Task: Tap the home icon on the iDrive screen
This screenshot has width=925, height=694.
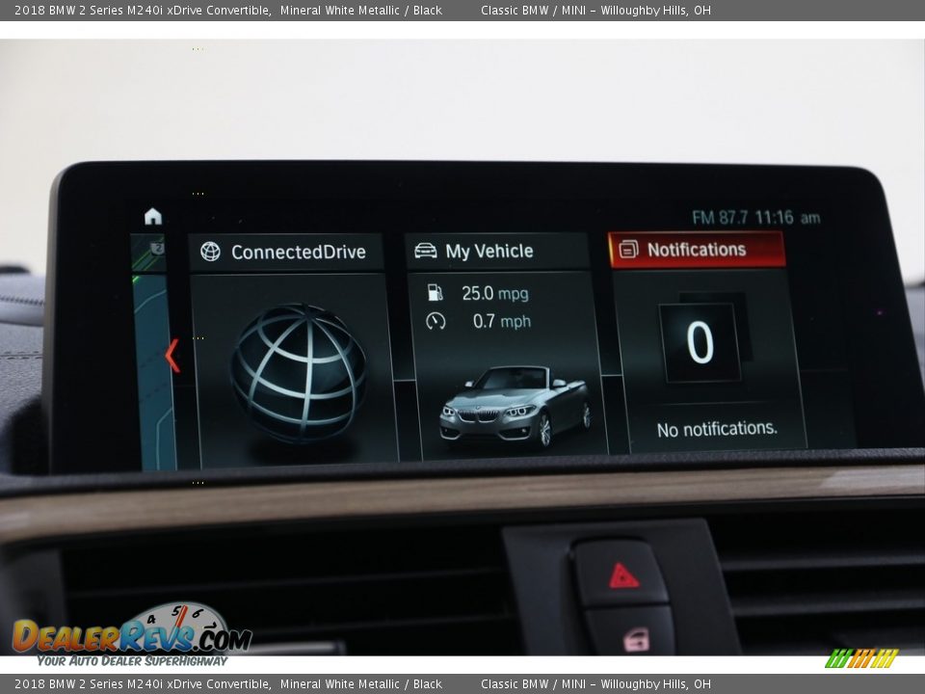Action: coord(153,217)
